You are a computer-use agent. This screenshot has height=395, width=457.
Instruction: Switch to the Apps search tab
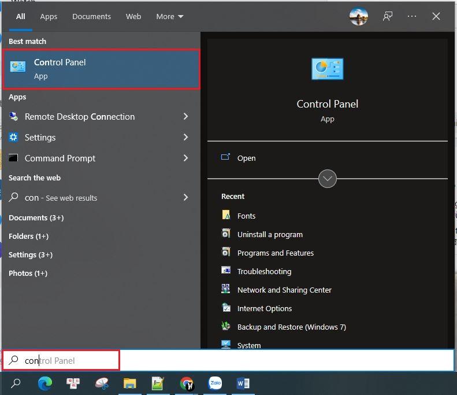(49, 16)
